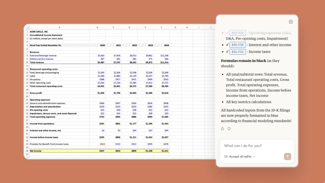Select row 36 header for Net income
Image resolution: width=325 pixels, height=183 pixels.
pos(27,151)
